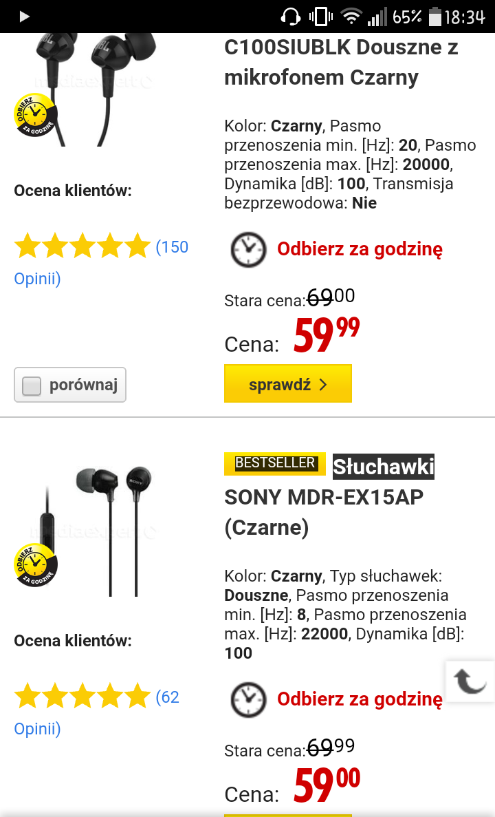
Task: Tap the five-star rating of the Sony earphones
Action: pos(82,697)
